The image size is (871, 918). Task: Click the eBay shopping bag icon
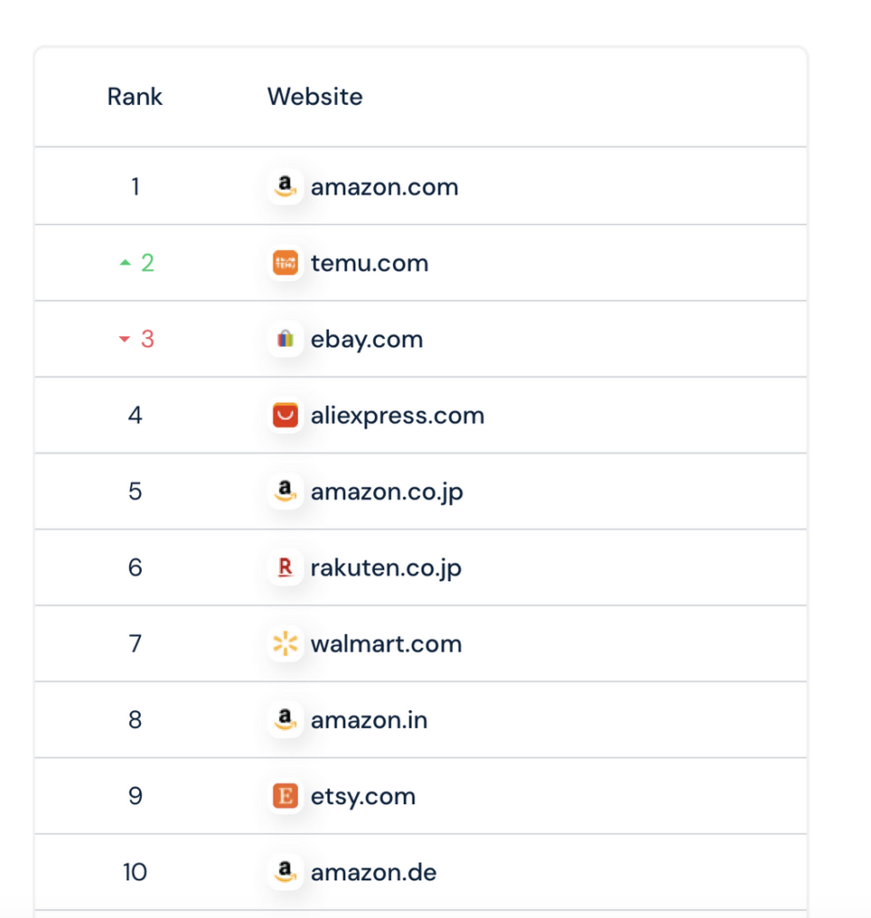(x=285, y=339)
